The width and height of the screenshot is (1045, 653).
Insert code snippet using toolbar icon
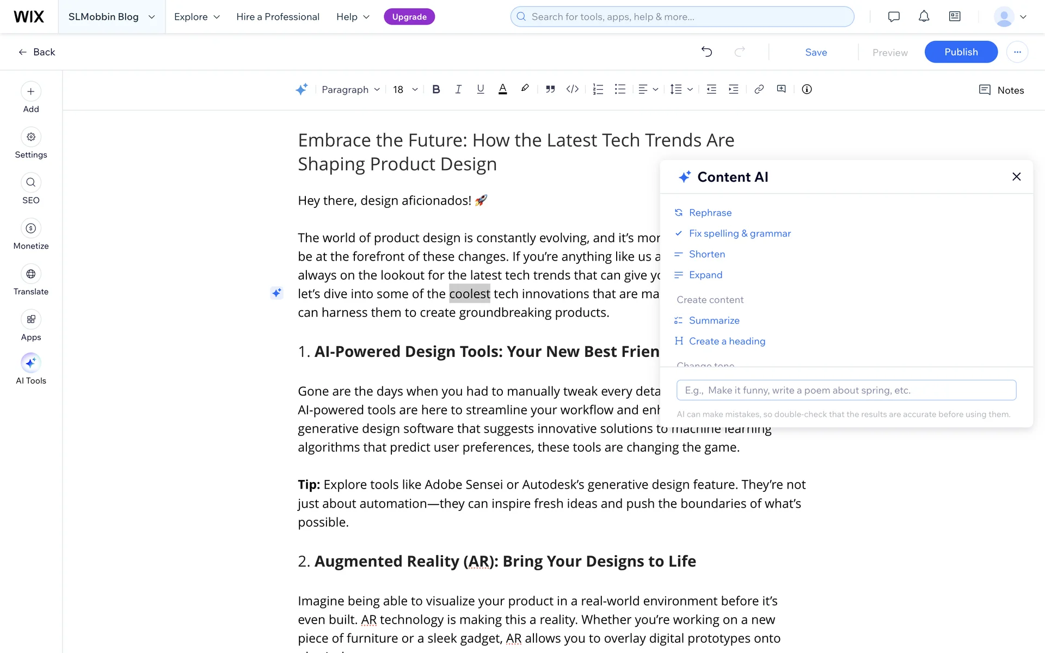pos(572,89)
